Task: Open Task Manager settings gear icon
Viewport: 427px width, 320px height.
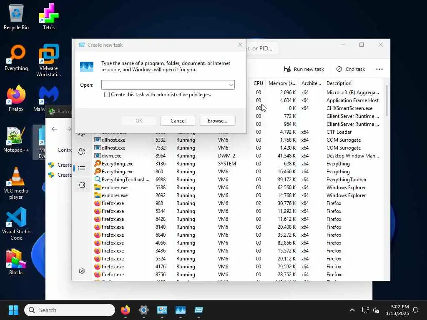Action: tap(82, 271)
